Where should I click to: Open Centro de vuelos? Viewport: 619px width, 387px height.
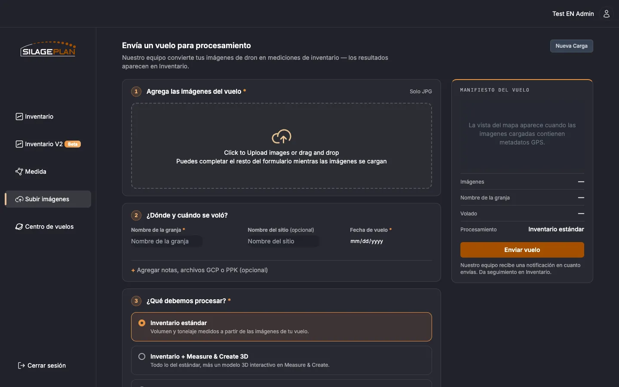(48, 227)
